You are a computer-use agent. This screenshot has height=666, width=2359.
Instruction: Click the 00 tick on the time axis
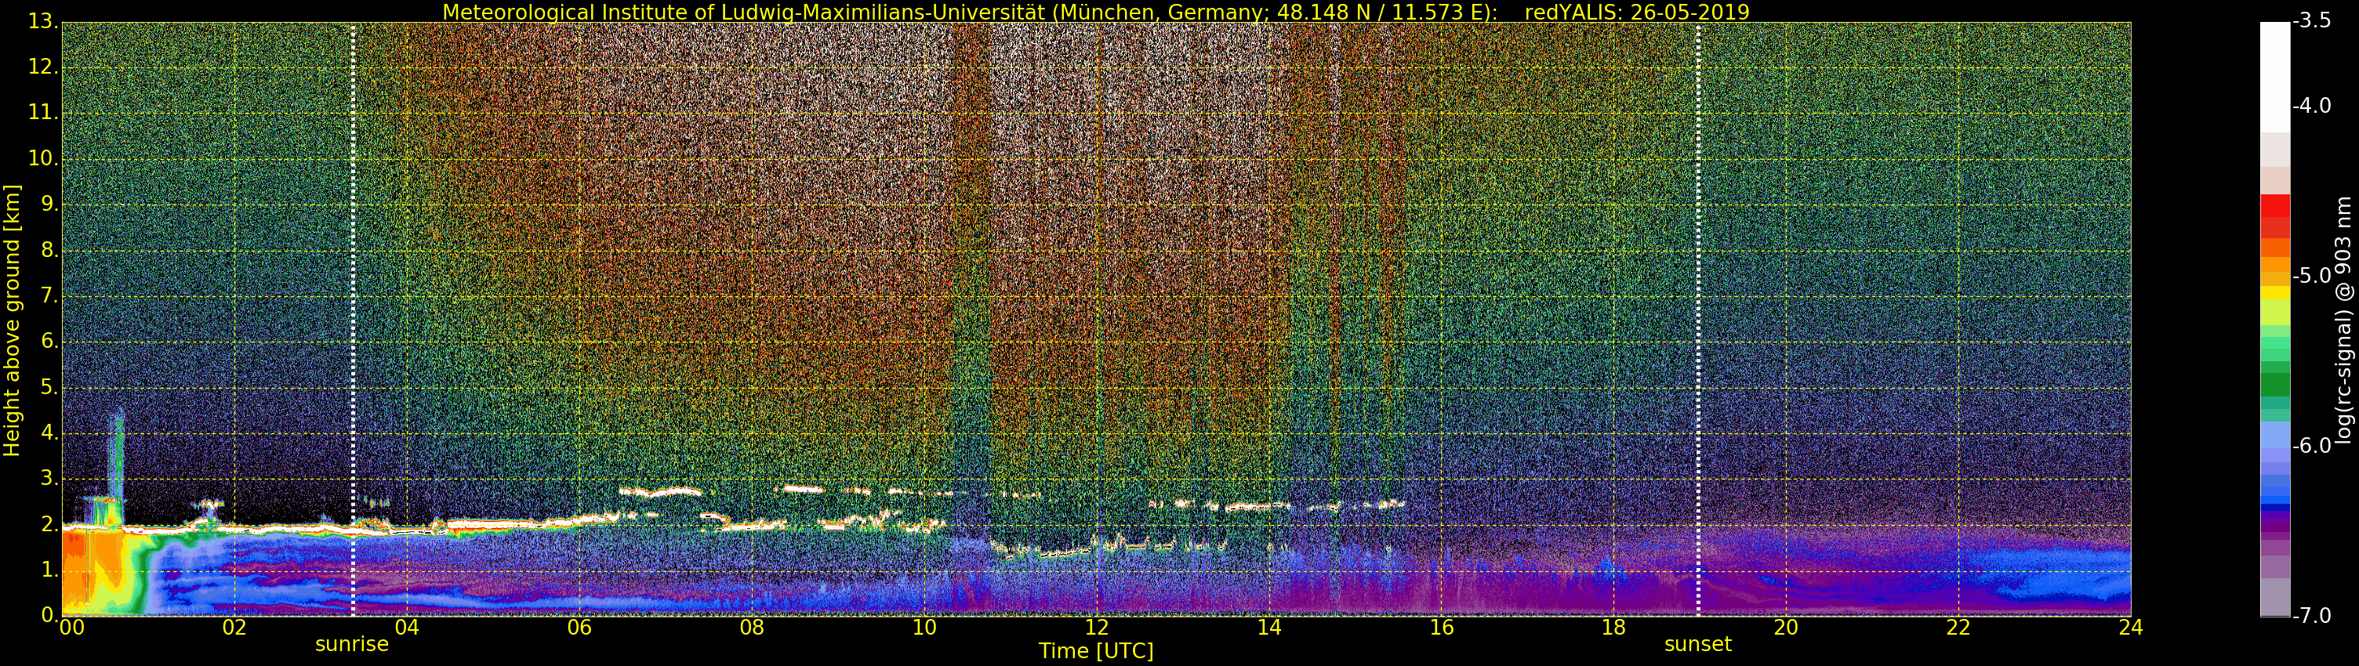coord(71,627)
